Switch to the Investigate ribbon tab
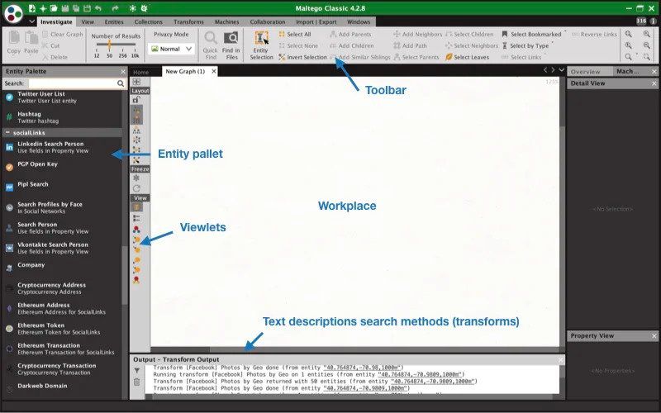 coord(56,22)
